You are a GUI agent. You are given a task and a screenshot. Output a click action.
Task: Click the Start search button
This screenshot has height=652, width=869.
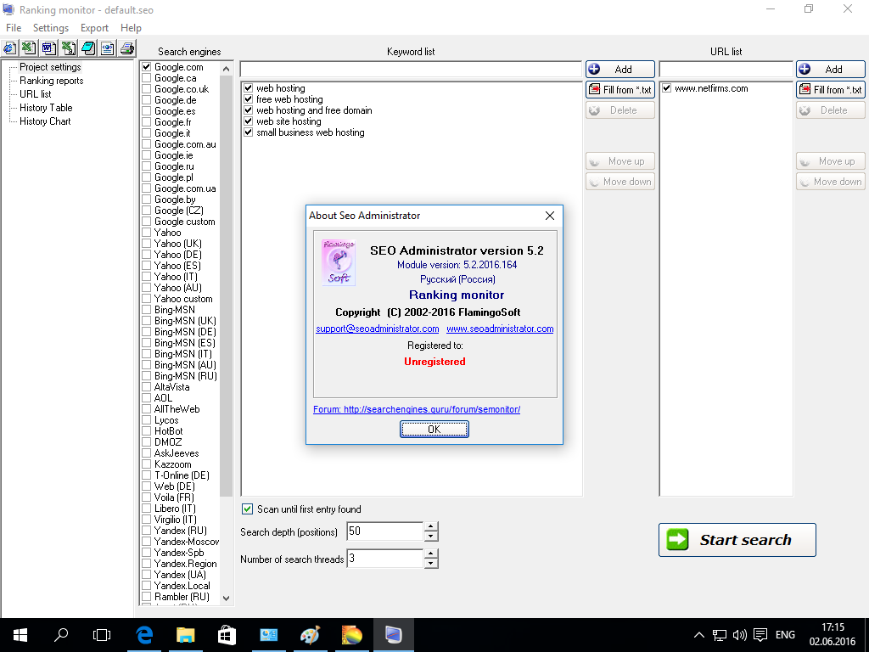[x=737, y=539]
